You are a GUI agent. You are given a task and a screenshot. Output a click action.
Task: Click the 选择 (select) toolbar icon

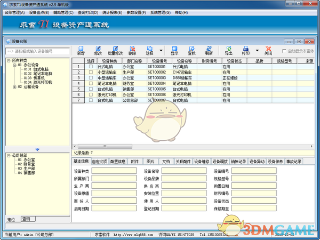(149, 51)
